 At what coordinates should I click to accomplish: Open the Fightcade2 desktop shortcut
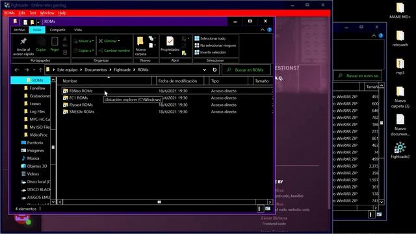[400, 150]
